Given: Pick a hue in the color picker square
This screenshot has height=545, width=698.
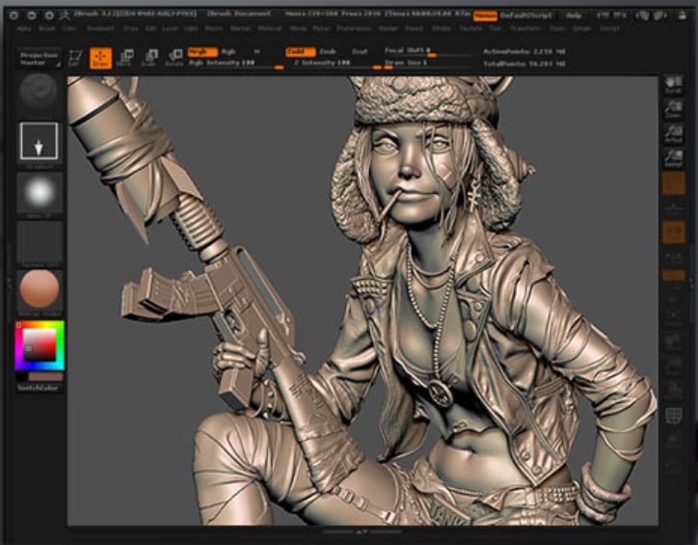Looking at the screenshot, I should coord(40,345).
